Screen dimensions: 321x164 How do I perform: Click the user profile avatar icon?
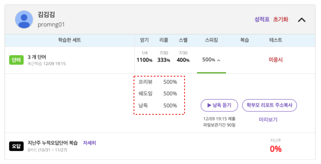[x=24, y=20]
